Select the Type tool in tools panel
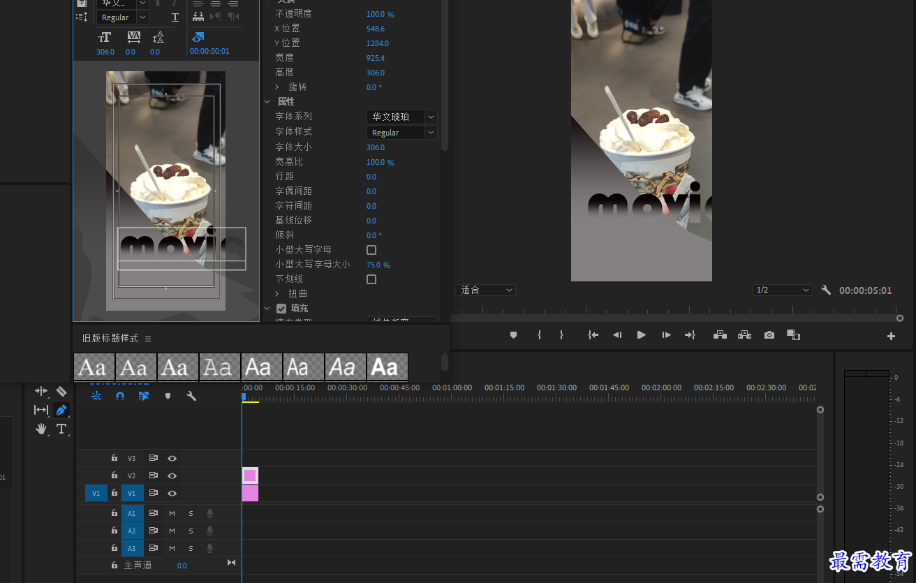 (61, 429)
